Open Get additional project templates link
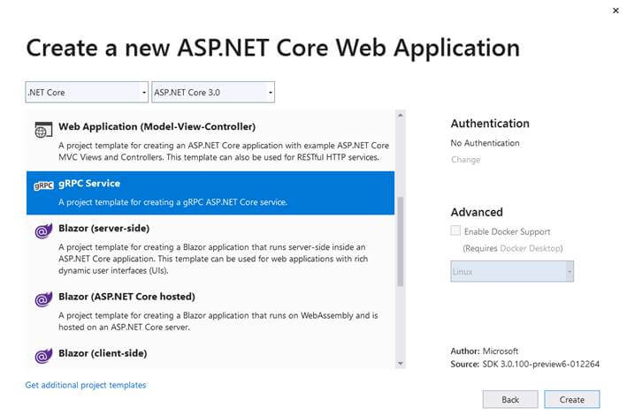The height and width of the screenshot is (415, 627). (x=86, y=385)
